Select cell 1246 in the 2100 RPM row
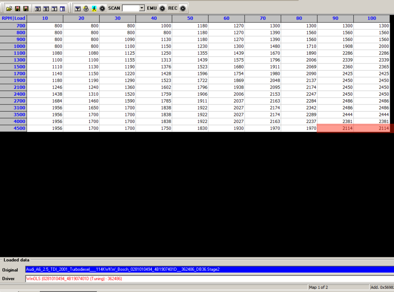The image size is (394, 292). (x=45, y=87)
